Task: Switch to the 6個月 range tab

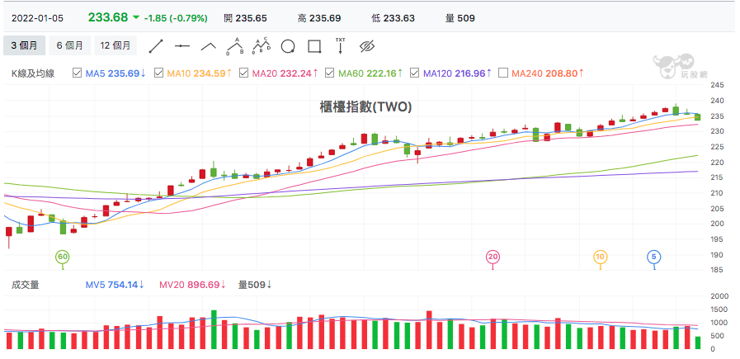Action: [x=70, y=46]
